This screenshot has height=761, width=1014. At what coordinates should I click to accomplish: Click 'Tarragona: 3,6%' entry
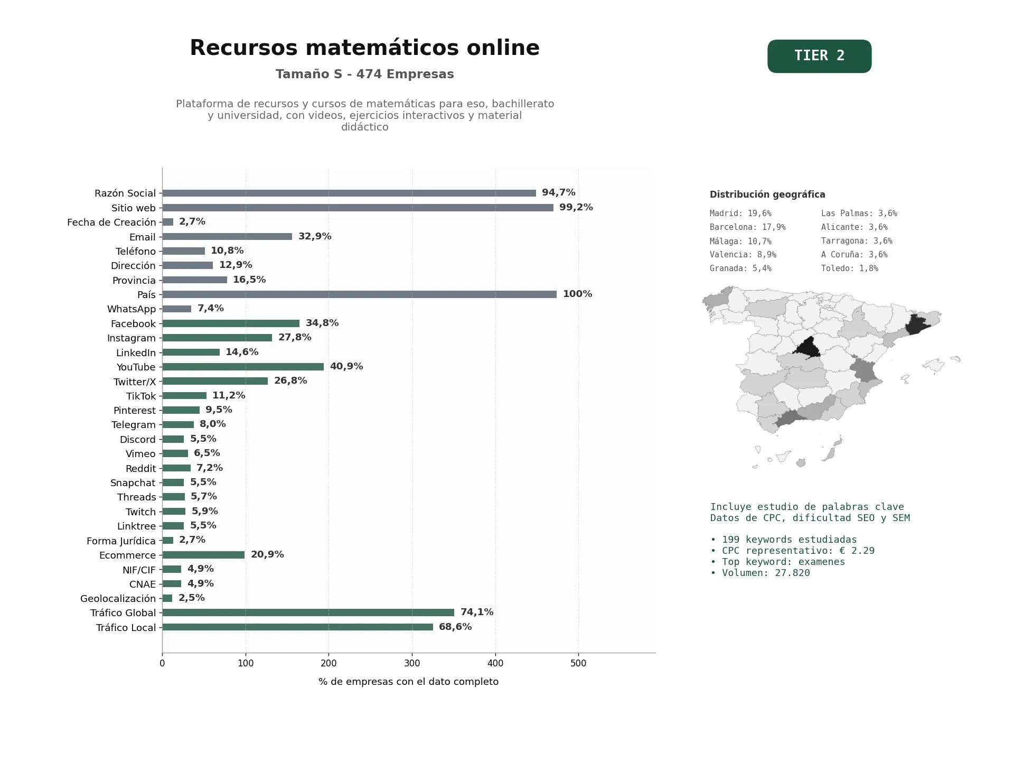point(857,241)
